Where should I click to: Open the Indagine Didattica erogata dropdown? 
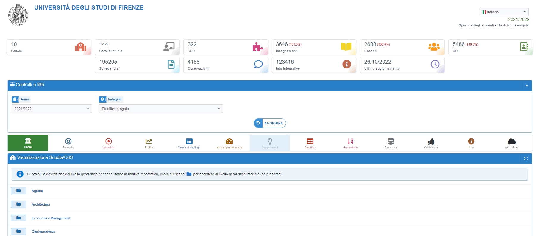[x=161, y=109]
